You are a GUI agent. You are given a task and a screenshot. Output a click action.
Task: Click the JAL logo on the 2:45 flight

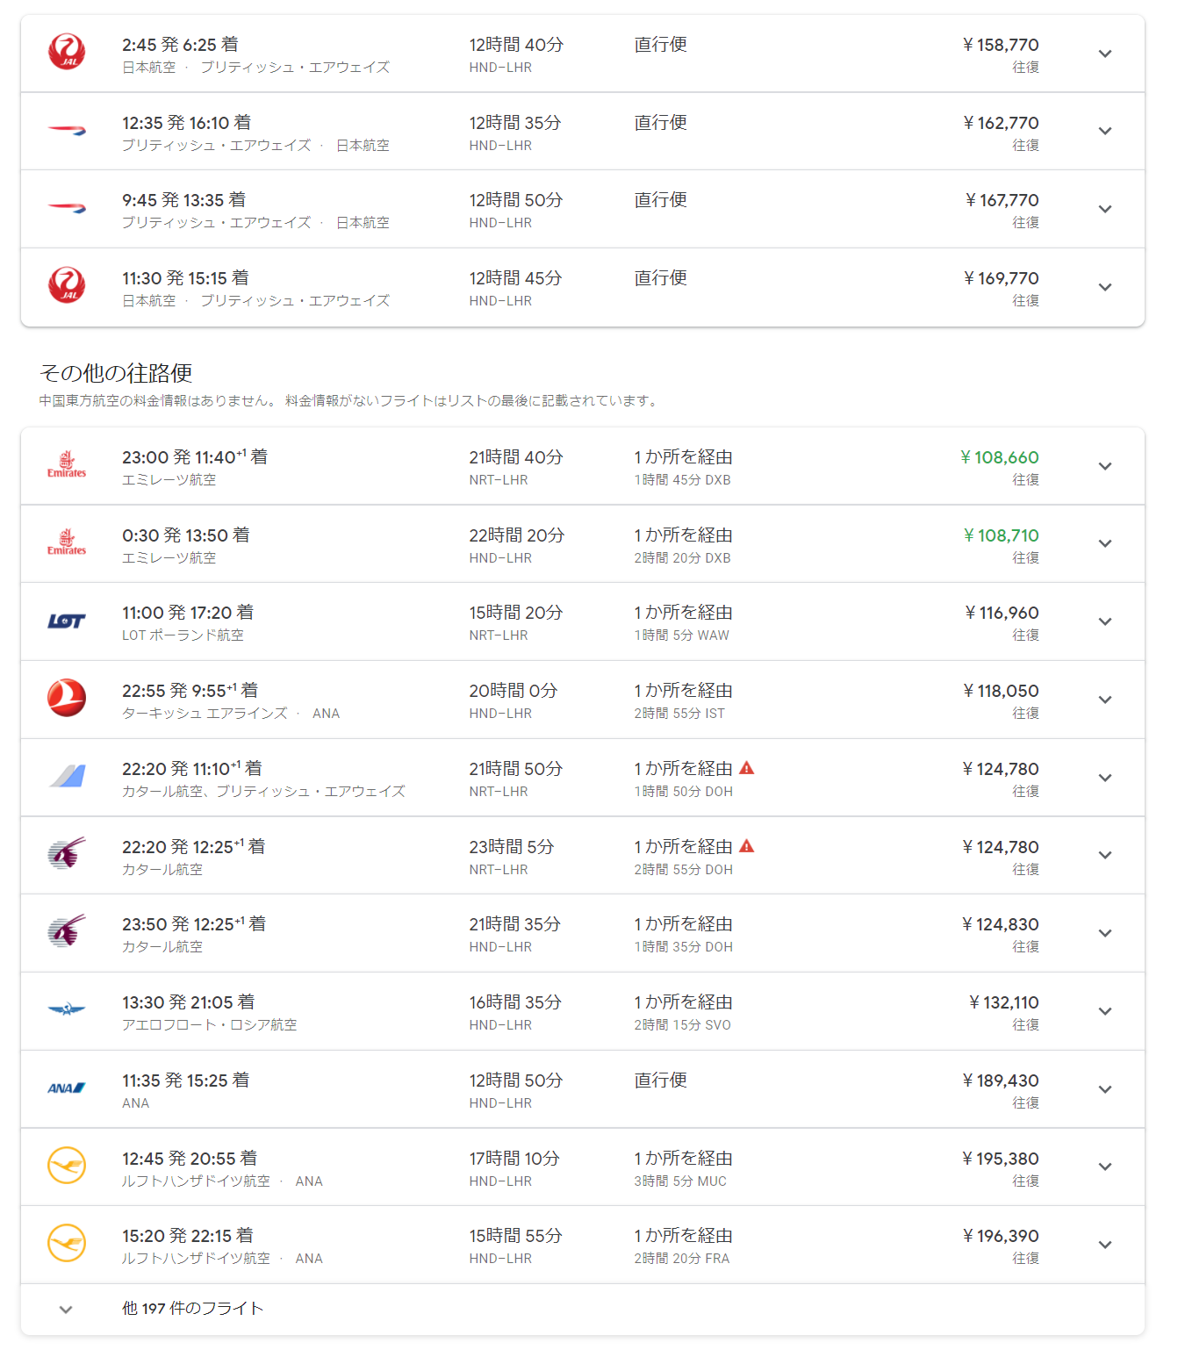tap(67, 53)
